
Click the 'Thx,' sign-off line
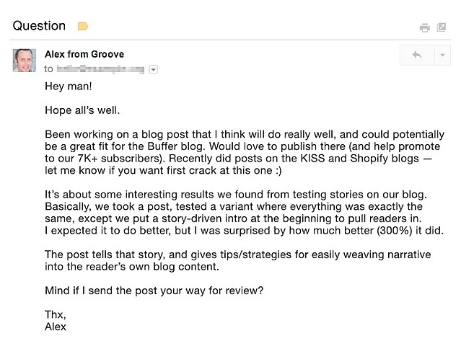point(56,315)
